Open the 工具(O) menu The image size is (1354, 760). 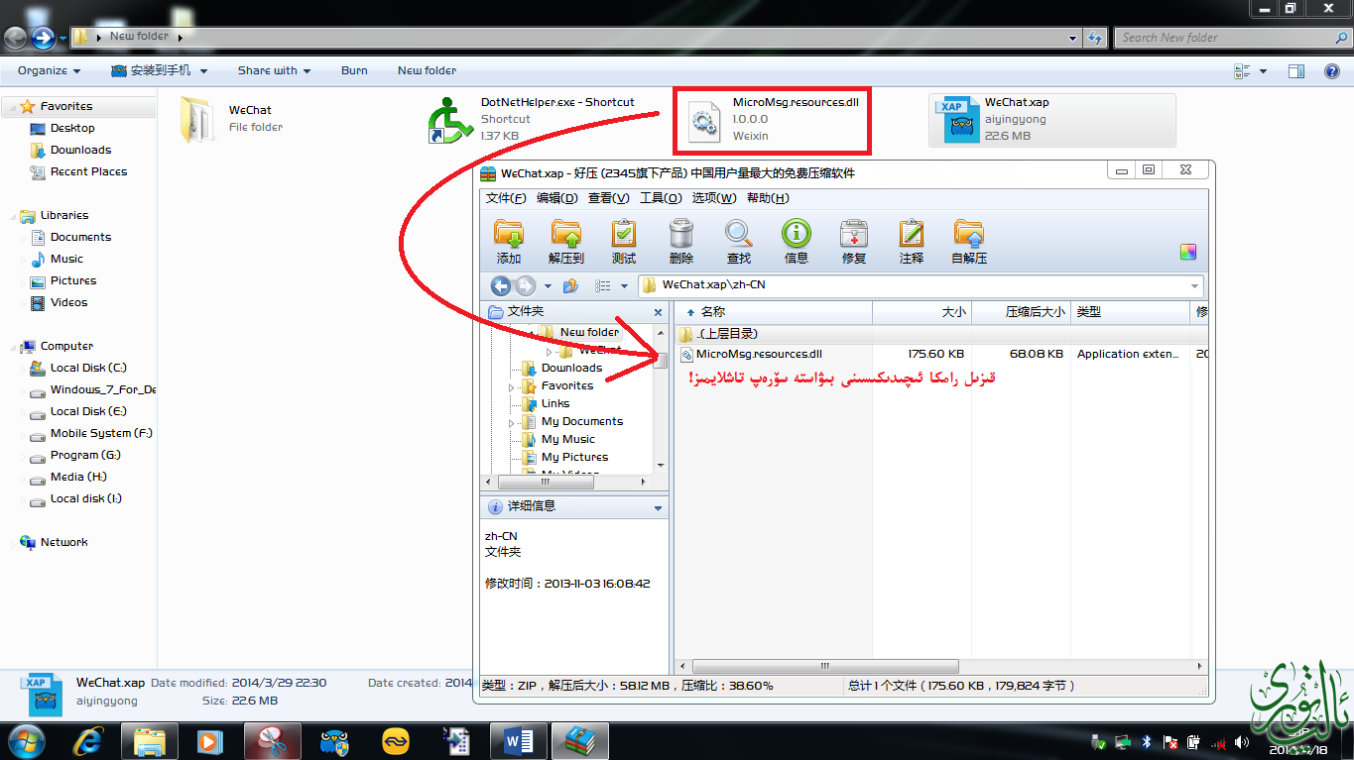tap(661, 198)
